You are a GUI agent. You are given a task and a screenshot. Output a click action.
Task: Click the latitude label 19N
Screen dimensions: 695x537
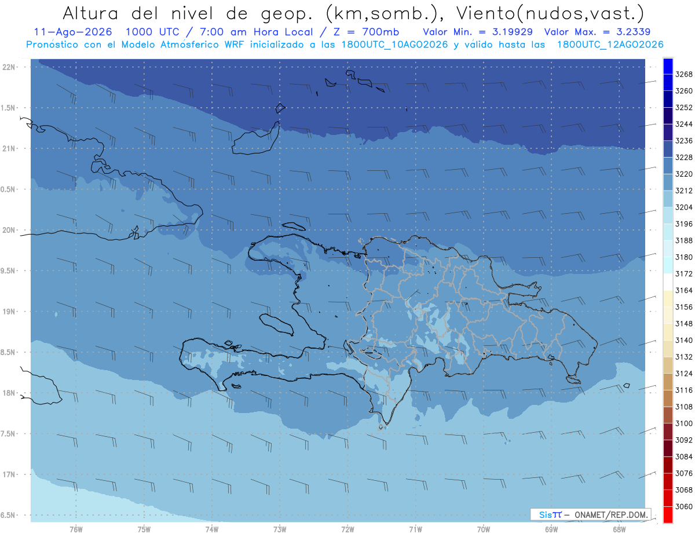click(x=10, y=312)
